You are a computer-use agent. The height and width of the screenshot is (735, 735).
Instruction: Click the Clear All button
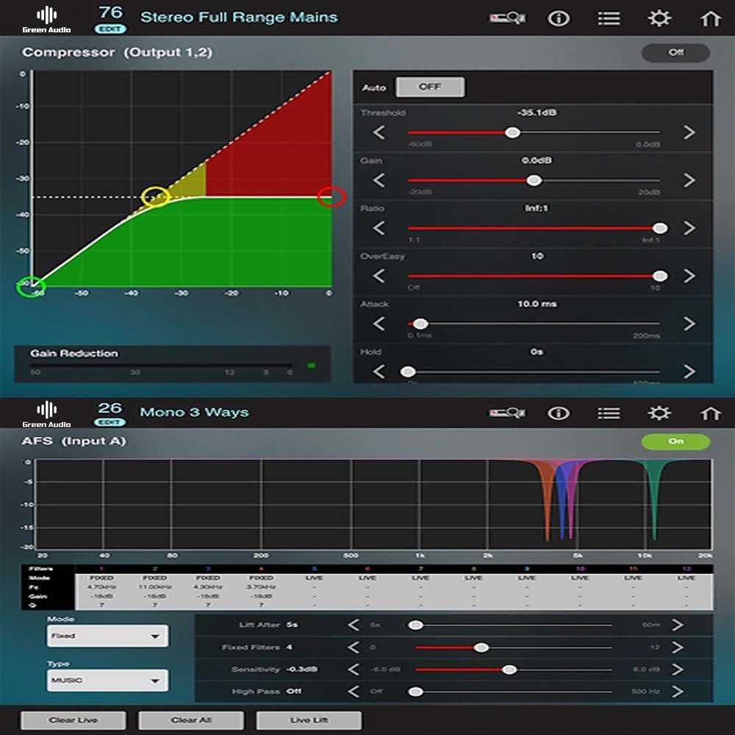191,720
